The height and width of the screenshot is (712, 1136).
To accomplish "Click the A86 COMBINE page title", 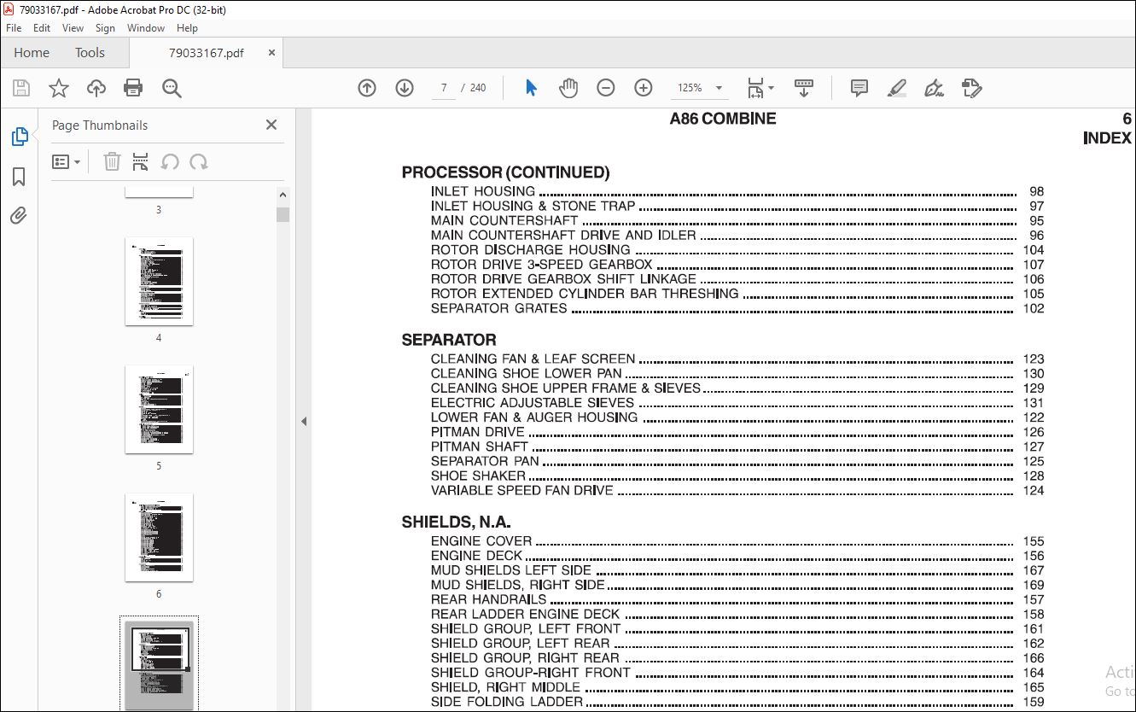I will [x=723, y=119].
